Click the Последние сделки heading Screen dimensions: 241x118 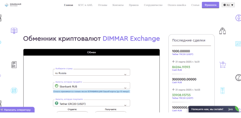pyautogui.click(x=189, y=40)
